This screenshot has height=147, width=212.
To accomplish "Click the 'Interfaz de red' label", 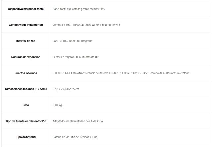I will pos(26,41).
